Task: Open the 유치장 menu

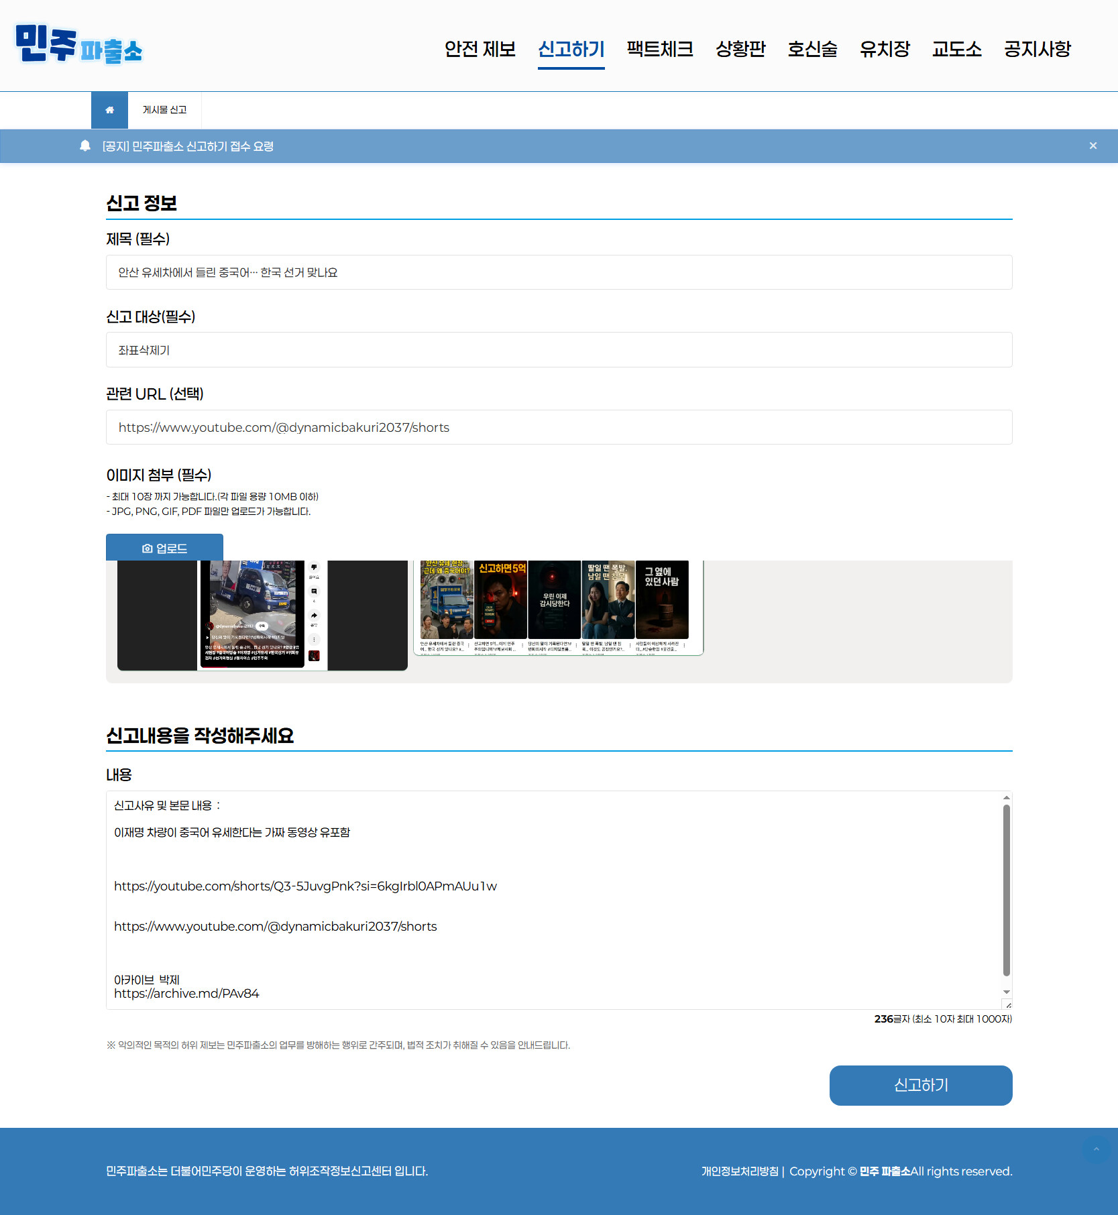Action: pos(885,49)
